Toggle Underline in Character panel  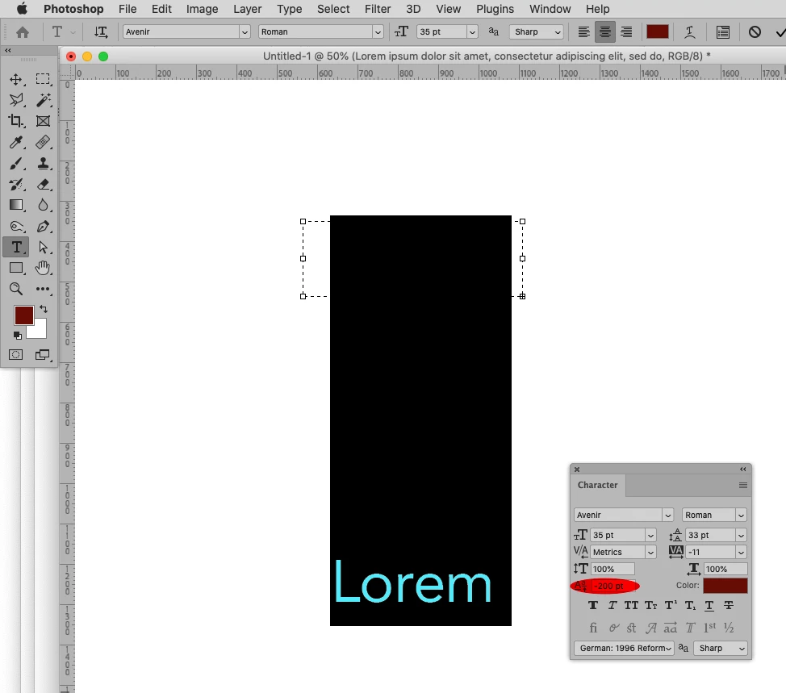pos(709,605)
